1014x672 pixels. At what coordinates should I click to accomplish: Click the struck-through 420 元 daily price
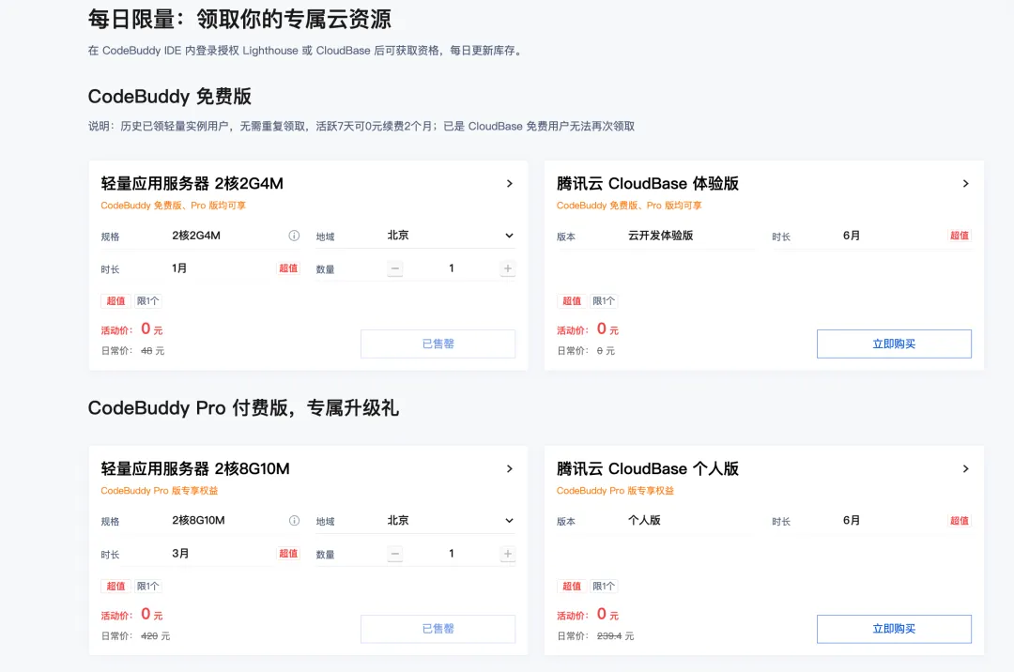pos(155,636)
